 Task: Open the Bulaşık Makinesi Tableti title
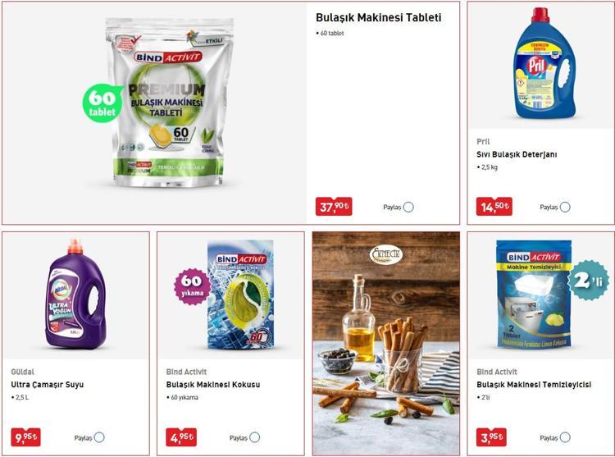379,18
